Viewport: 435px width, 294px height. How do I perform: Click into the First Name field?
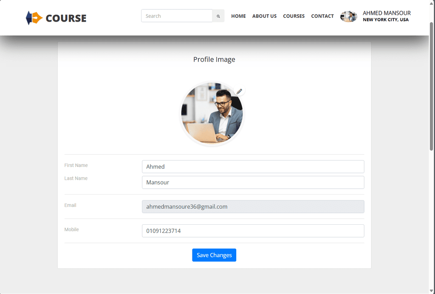click(253, 167)
